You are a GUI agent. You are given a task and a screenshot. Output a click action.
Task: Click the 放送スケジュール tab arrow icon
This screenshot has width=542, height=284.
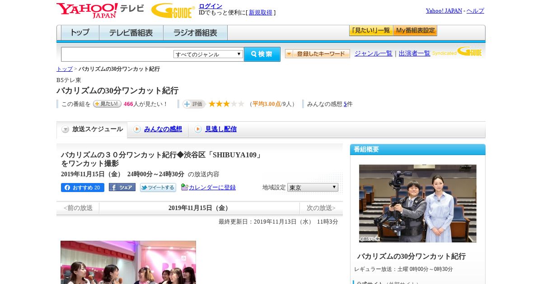(x=65, y=129)
